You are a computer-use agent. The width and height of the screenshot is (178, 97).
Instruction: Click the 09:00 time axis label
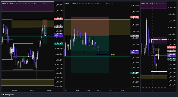(32, 90)
